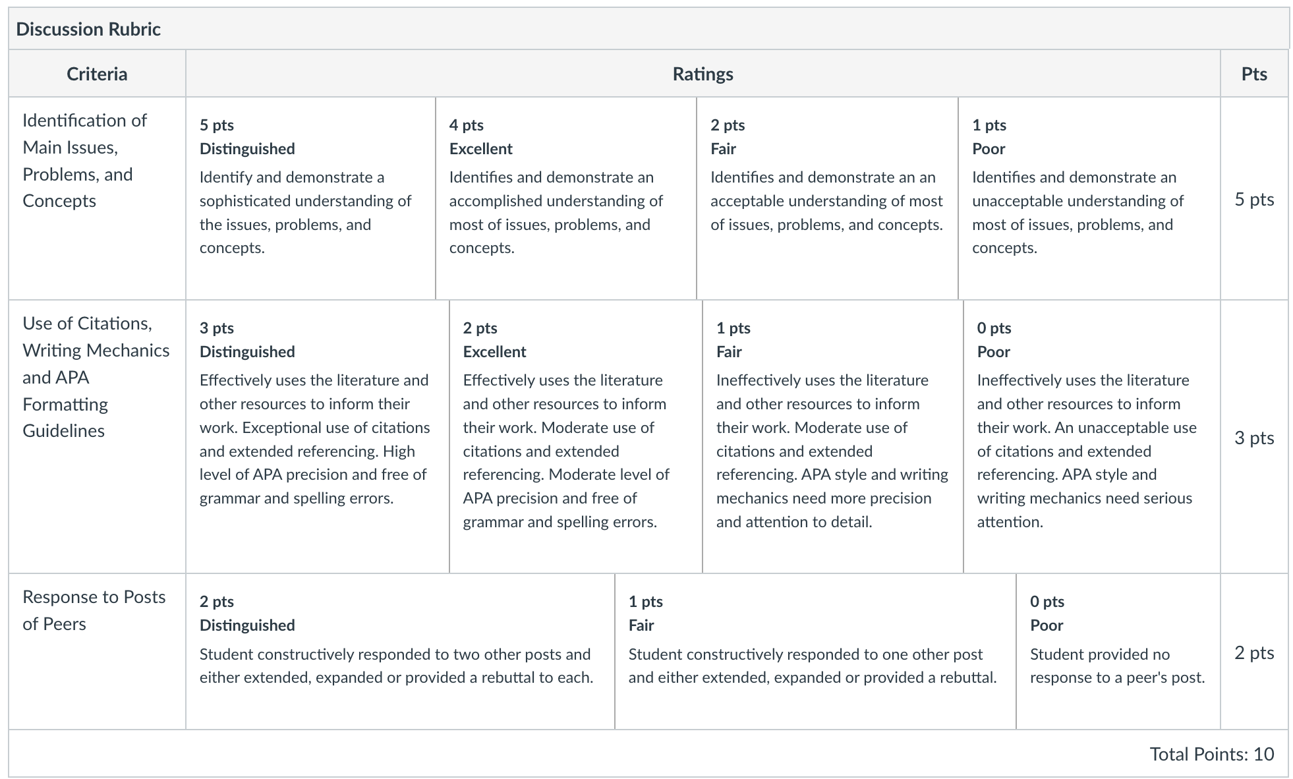
Task: Select the 1 pts Poor rating for Identification
Action: click(1089, 198)
